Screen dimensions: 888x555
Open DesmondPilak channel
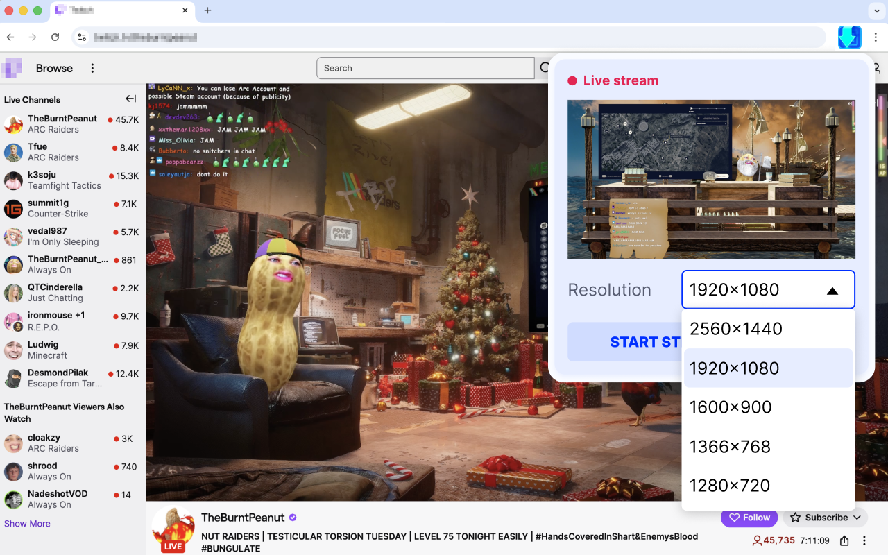pos(73,378)
